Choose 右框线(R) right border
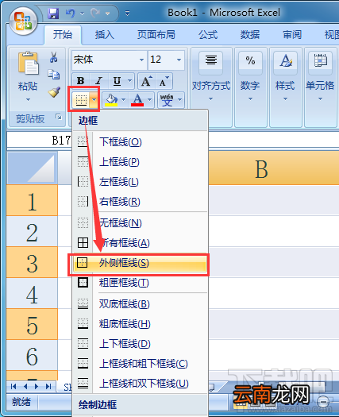The height and width of the screenshot is (417, 339). [140, 202]
